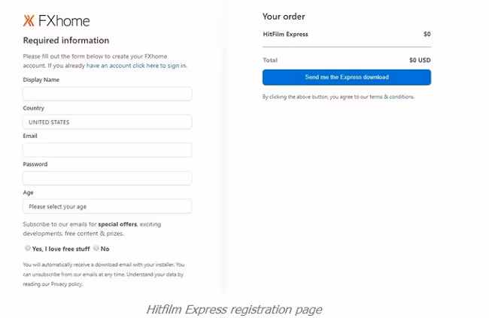Click the HitFilm Express '$0' price
Image resolution: width=489 pixels, height=318 pixels.
click(x=427, y=34)
